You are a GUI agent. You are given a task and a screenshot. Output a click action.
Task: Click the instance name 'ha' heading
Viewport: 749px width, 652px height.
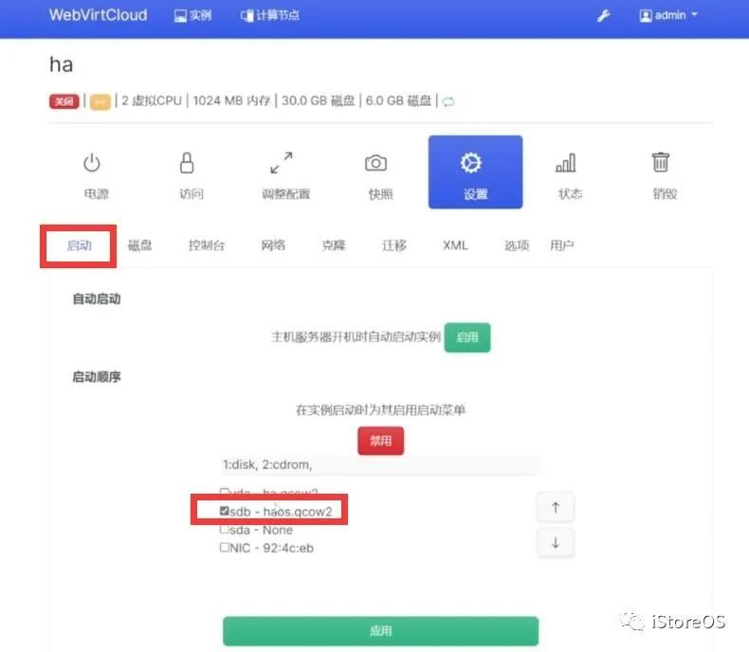61,64
